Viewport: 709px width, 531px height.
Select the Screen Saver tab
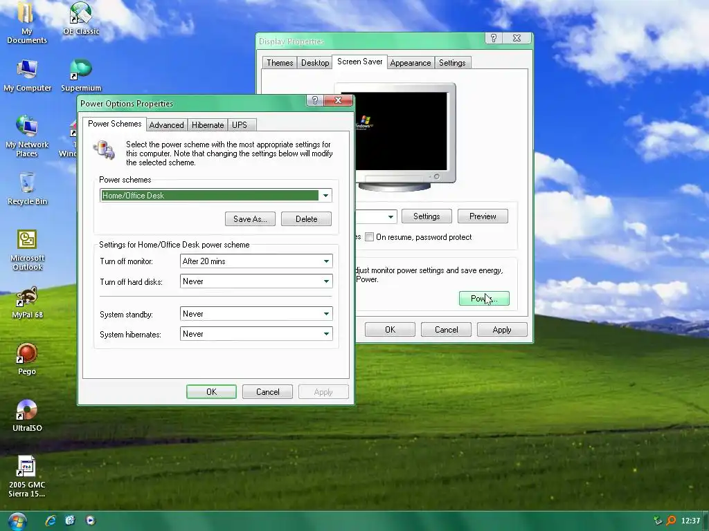360,62
